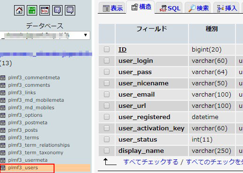Viewport: 243px width, 173px height.
Task: Click table icon beside plmf3_term_relationships
Action: click(x=3, y=145)
